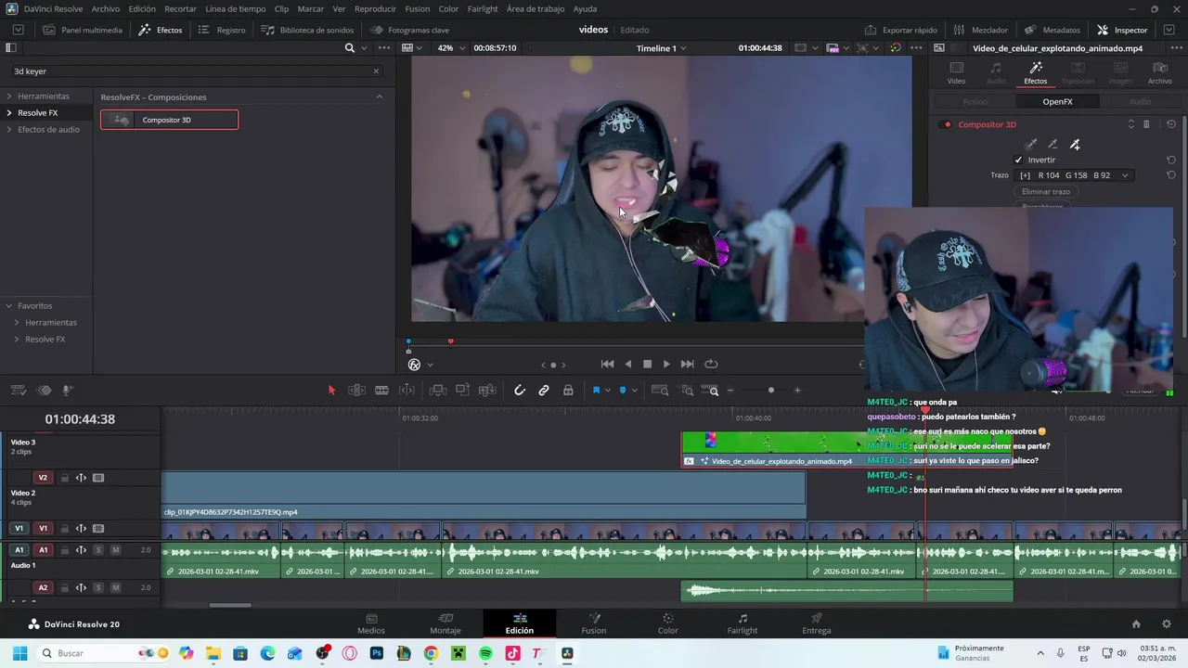Screen dimensions: 1188x668
Task: Disable the V1 video track
Action: (98, 529)
